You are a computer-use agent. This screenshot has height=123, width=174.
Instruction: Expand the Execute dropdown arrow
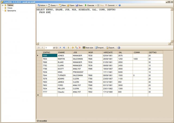point(96,5)
